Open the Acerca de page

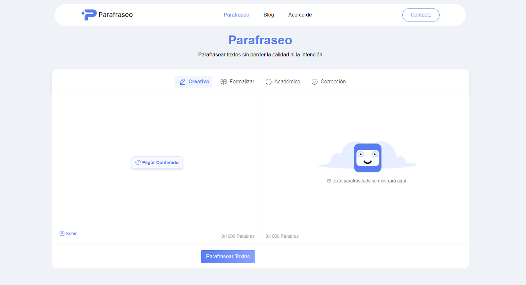pyautogui.click(x=300, y=15)
